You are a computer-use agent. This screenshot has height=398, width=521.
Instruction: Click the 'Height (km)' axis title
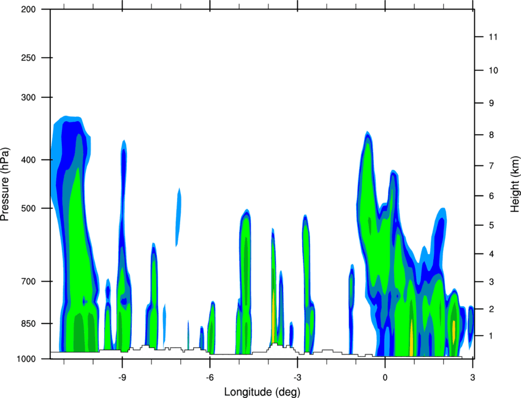point(515,184)
